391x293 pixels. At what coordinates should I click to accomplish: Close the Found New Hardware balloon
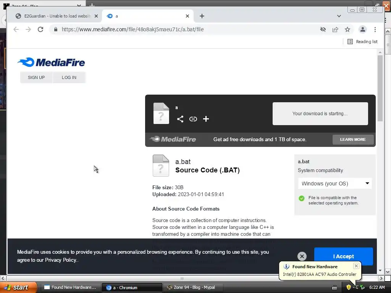356,266
